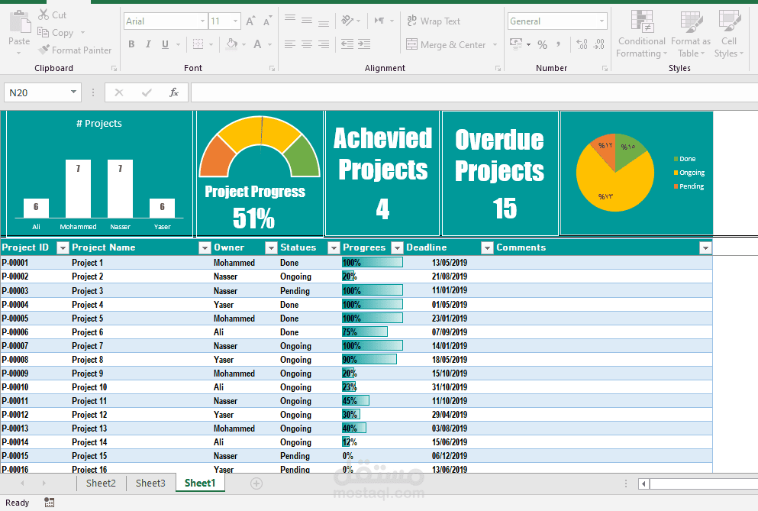The width and height of the screenshot is (758, 511).
Task: Switch to the Sheet3 tab
Action: 150,483
